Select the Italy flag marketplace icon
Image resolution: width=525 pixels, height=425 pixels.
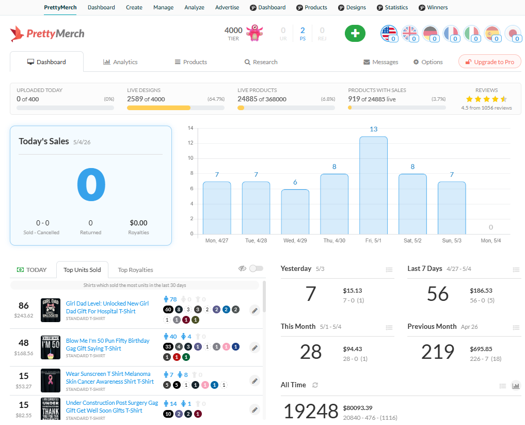[471, 34]
